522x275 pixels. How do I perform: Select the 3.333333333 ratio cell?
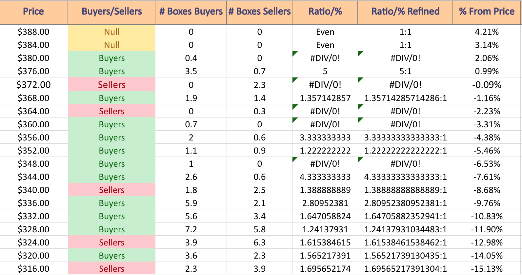point(325,137)
